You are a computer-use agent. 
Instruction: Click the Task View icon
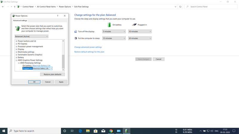coord(72,131)
